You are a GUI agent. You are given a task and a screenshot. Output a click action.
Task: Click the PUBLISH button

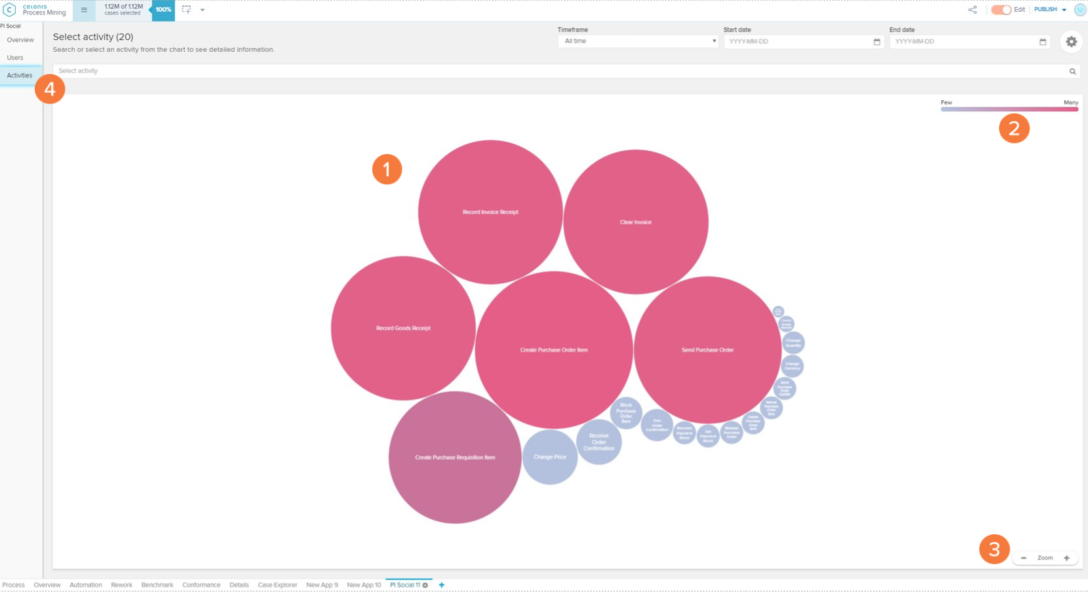click(x=1045, y=10)
